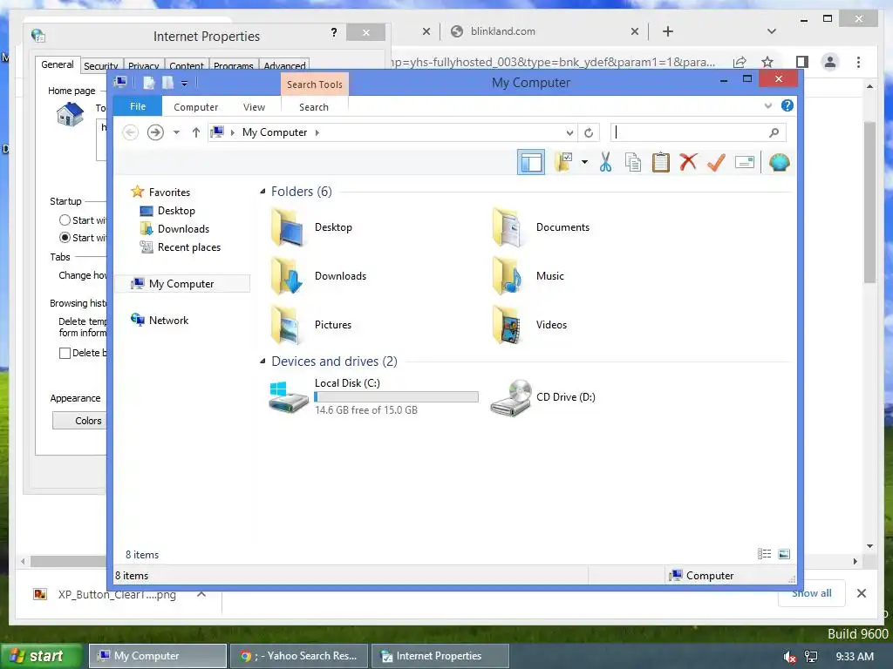Viewport: 893px width, 669px height.
Task: Click the New folder quick access icon
Action: click(167, 83)
